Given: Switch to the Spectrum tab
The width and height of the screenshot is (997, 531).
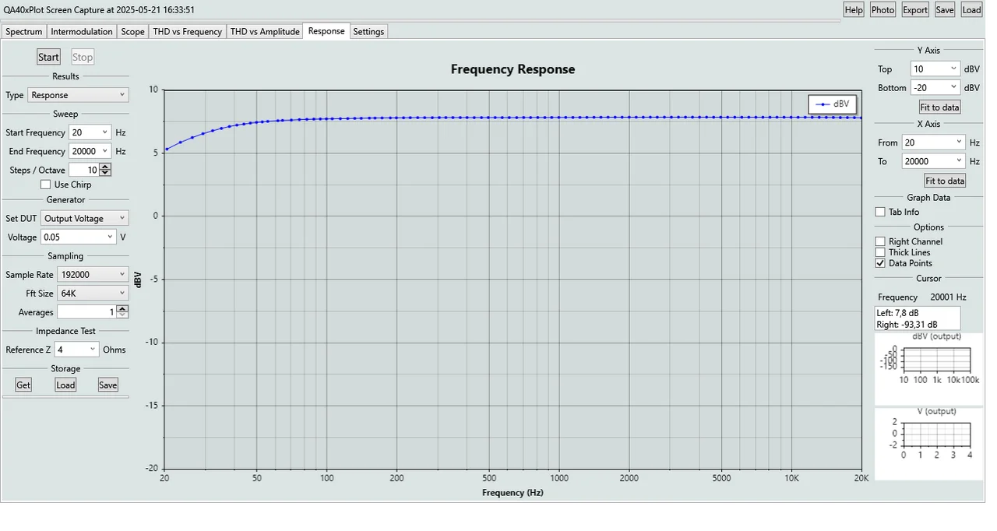Looking at the screenshot, I should [x=23, y=31].
